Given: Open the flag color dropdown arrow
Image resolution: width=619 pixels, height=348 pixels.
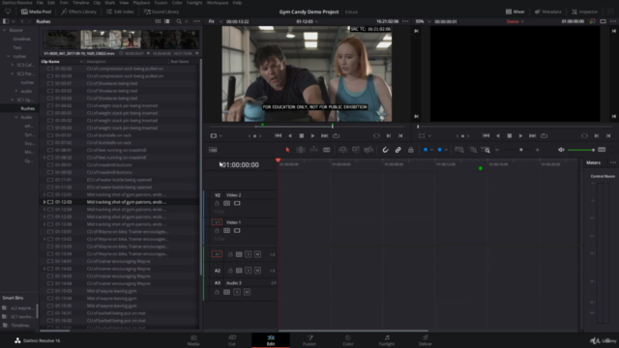Looking at the screenshot, I should click(x=431, y=150).
